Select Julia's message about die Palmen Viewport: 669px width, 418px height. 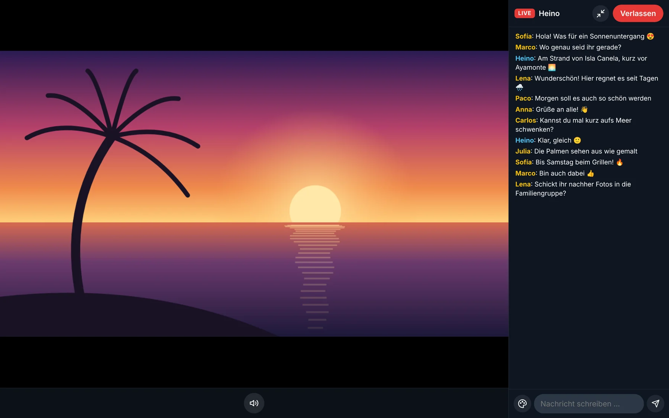[x=576, y=151]
